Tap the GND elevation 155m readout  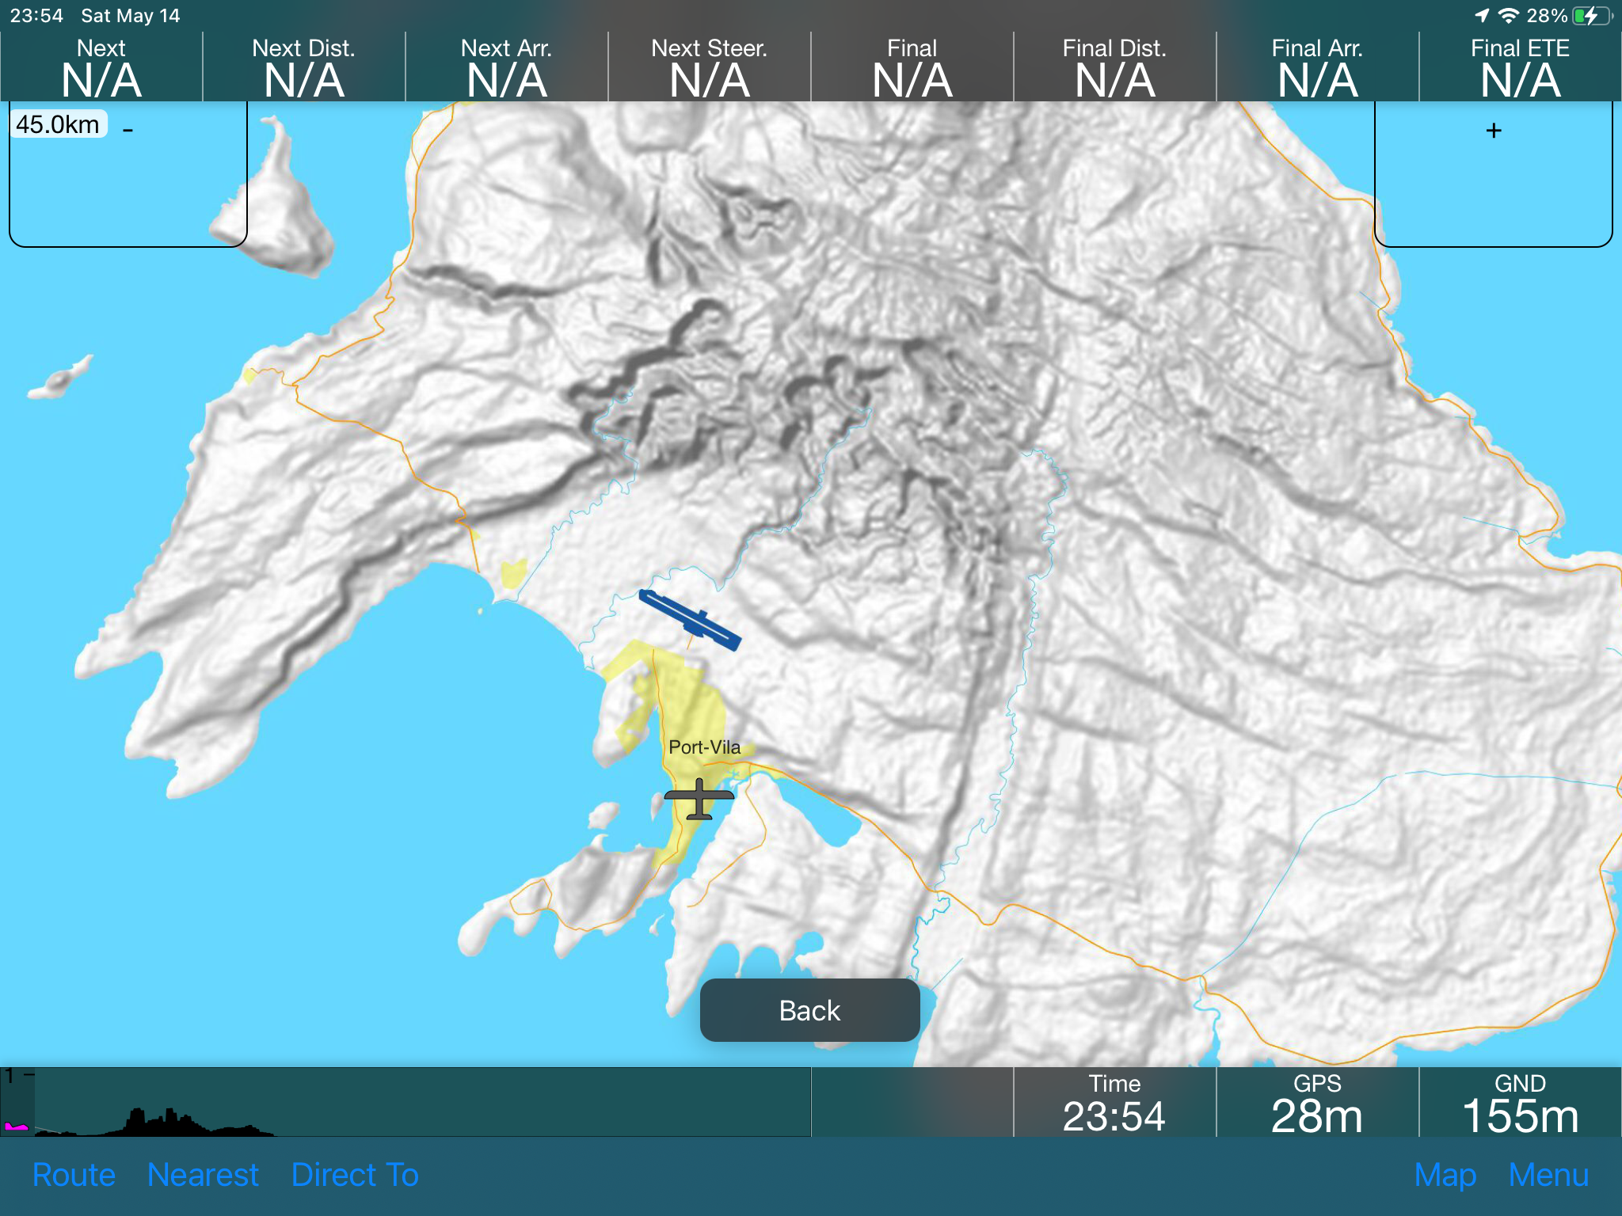point(1520,1104)
